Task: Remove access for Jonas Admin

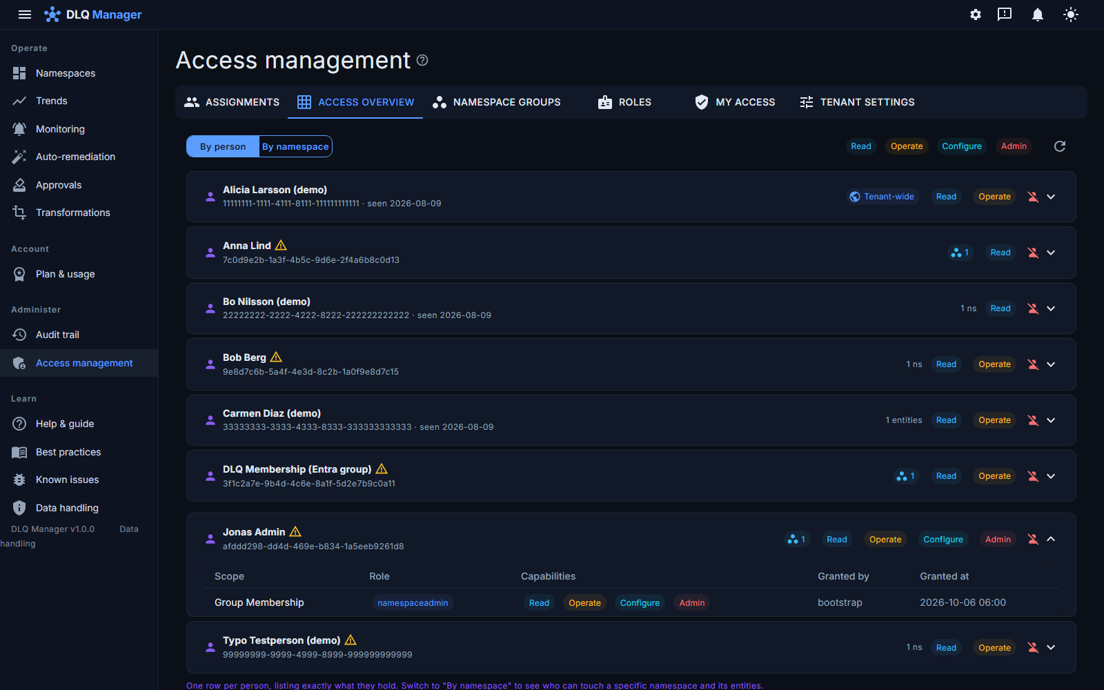Action: click(x=1033, y=540)
